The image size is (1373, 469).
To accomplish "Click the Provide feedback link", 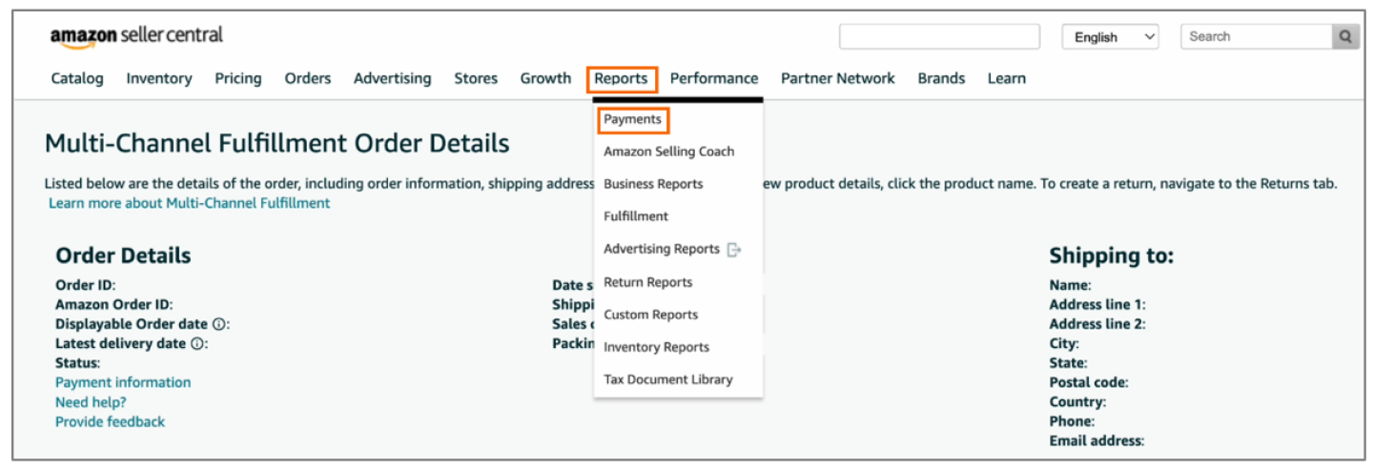I will click(110, 421).
